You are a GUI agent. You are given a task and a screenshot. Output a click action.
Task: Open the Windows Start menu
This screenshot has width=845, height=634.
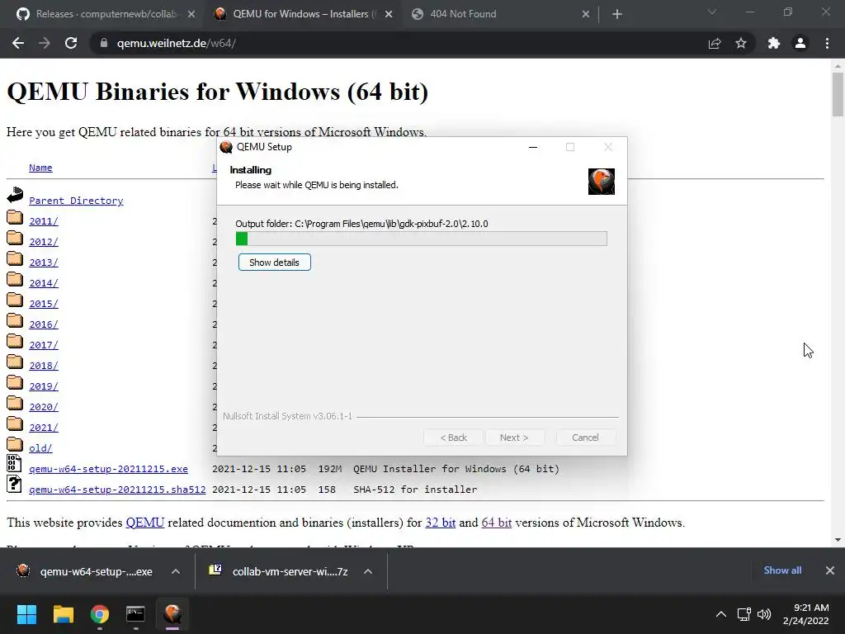pyautogui.click(x=26, y=614)
